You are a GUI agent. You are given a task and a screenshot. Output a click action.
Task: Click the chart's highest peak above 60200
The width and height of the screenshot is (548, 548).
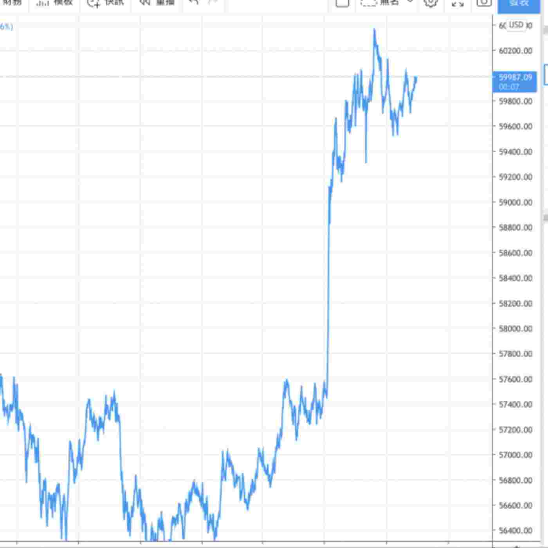(374, 30)
